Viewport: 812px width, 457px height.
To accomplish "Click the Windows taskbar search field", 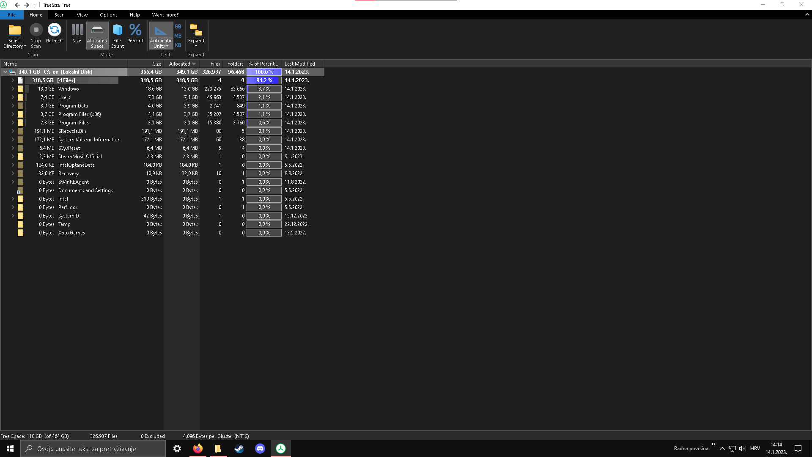I will pyautogui.click(x=93, y=449).
